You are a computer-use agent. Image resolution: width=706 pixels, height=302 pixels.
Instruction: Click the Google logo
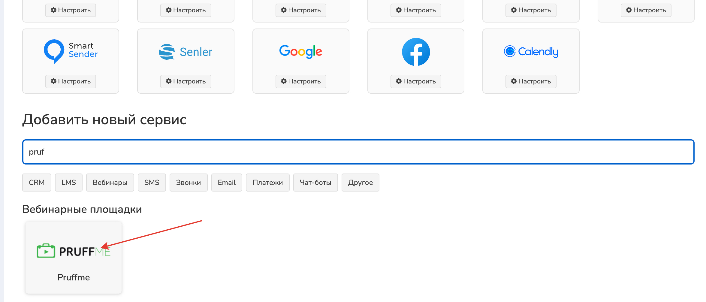300,52
